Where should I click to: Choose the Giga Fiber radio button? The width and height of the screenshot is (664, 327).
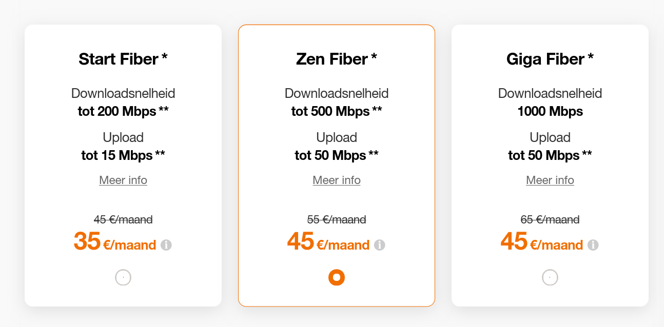click(550, 277)
